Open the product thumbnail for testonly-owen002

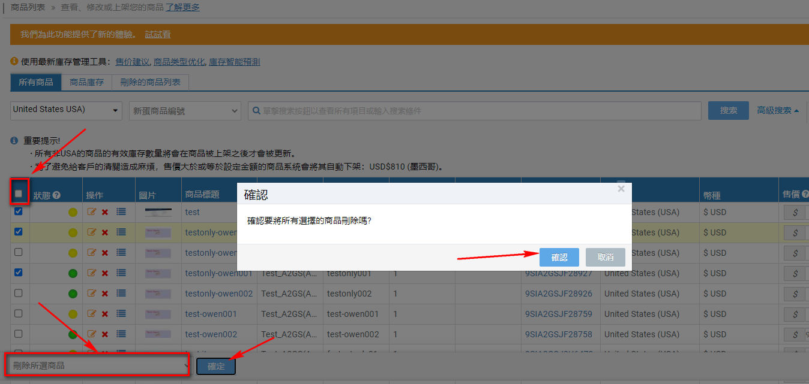point(158,294)
